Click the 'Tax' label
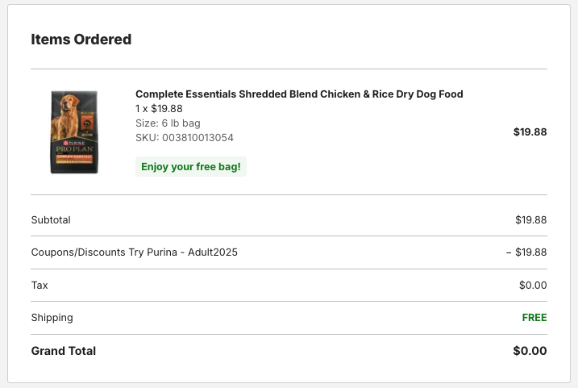Screen dimensions: 578x388 click(x=40, y=286)
